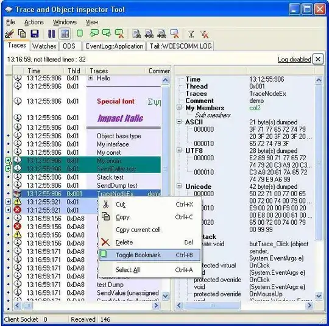
Task: Click the warning icon at 13:16:59:156
Action: [18, 235]
